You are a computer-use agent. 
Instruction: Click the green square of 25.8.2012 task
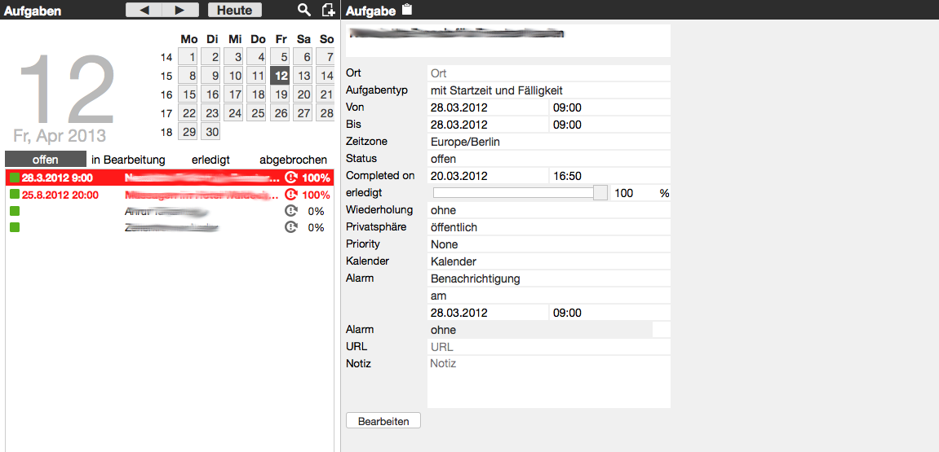(x=15, y=195)
